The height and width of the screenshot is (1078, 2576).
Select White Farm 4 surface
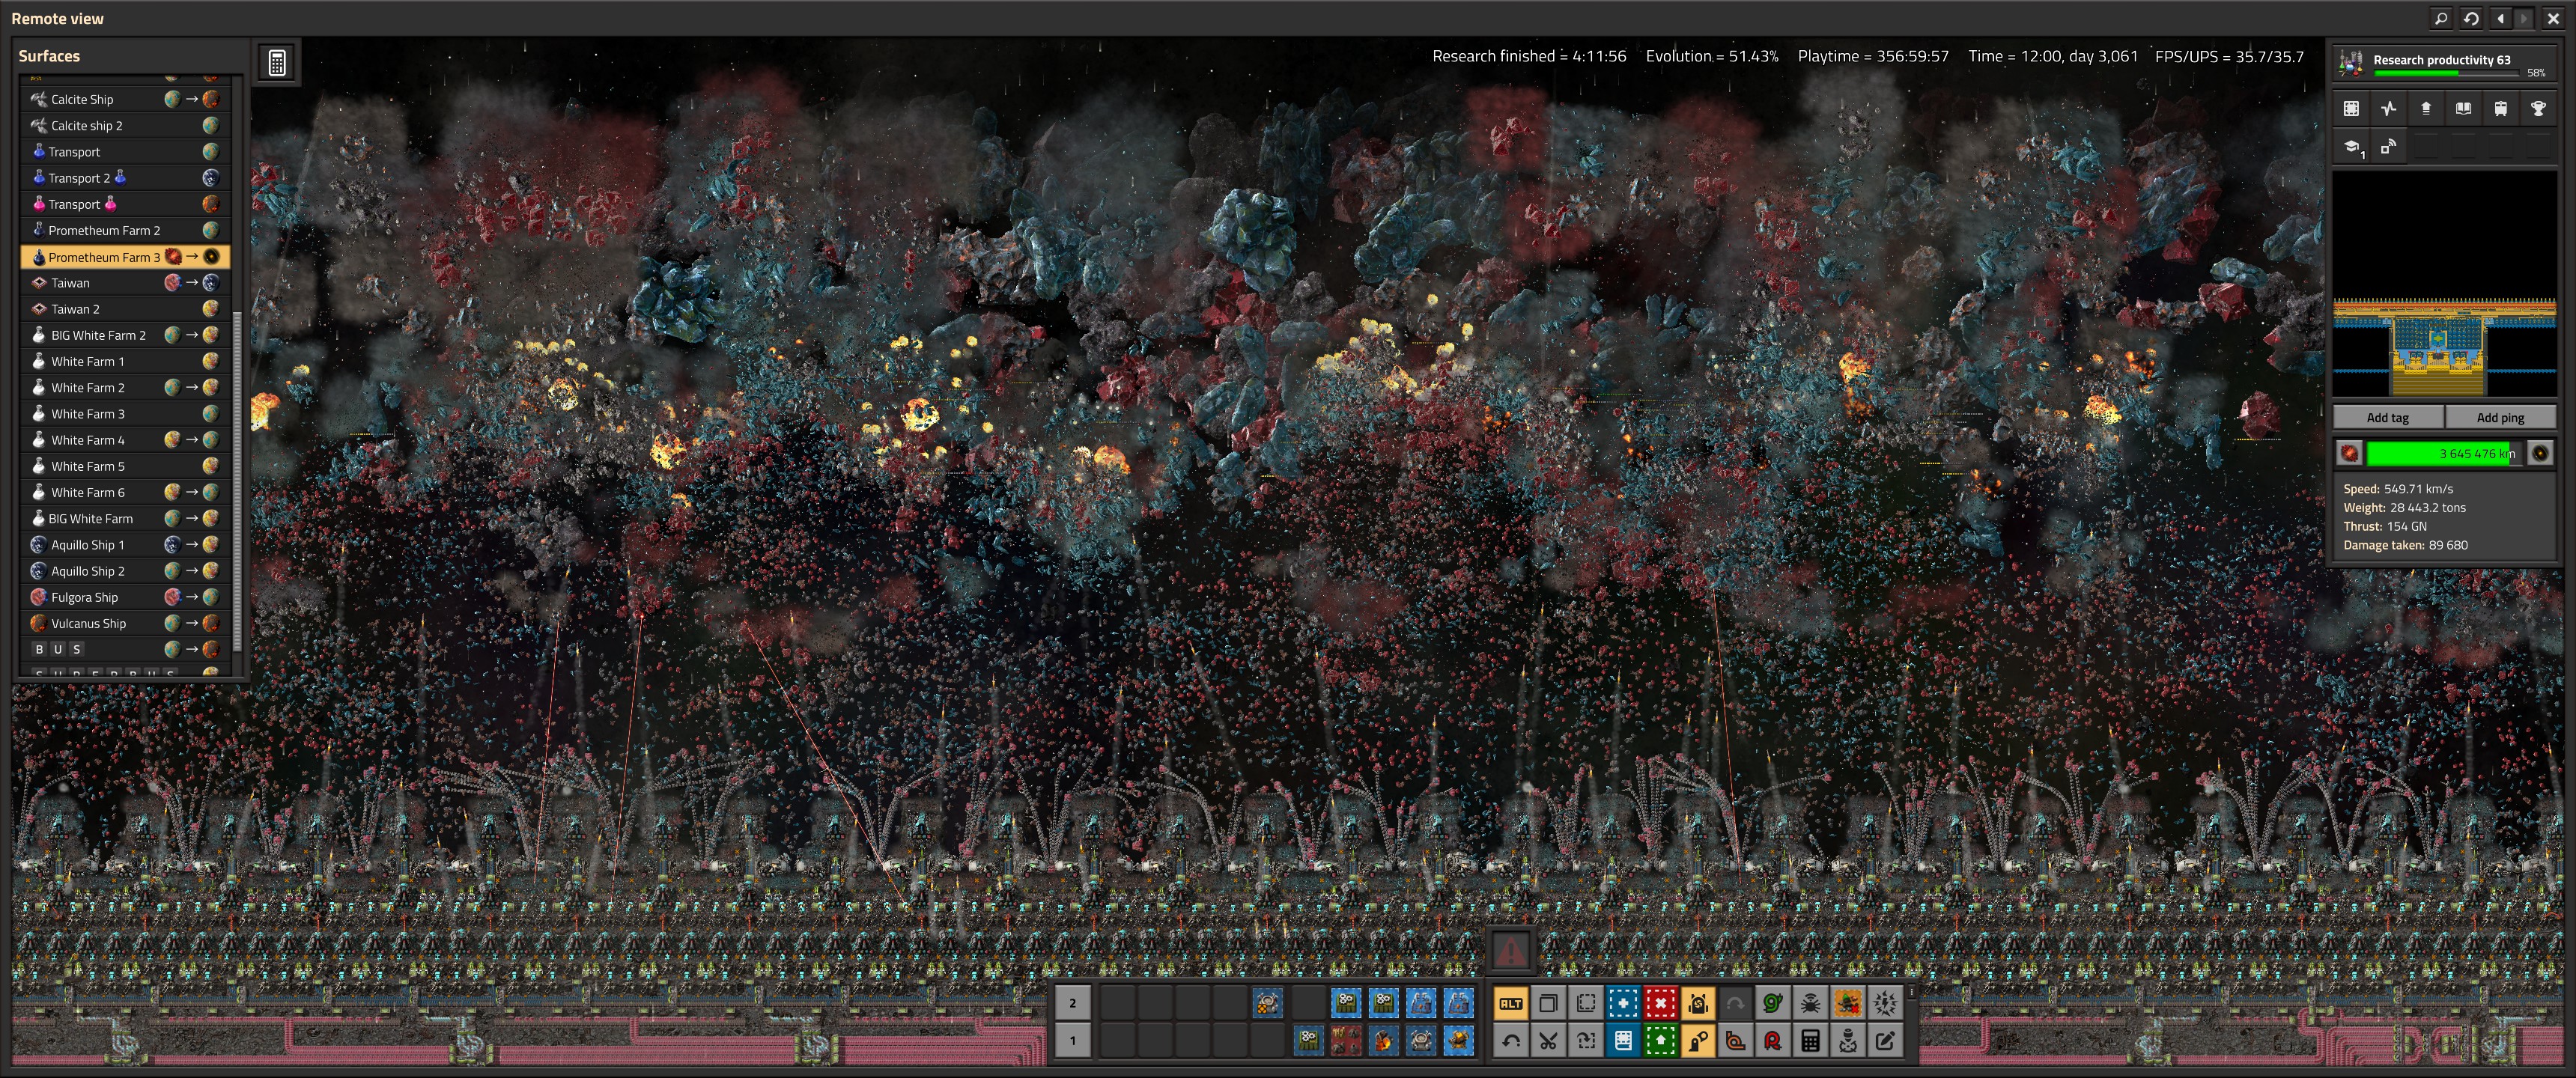[x=125, y=440]
